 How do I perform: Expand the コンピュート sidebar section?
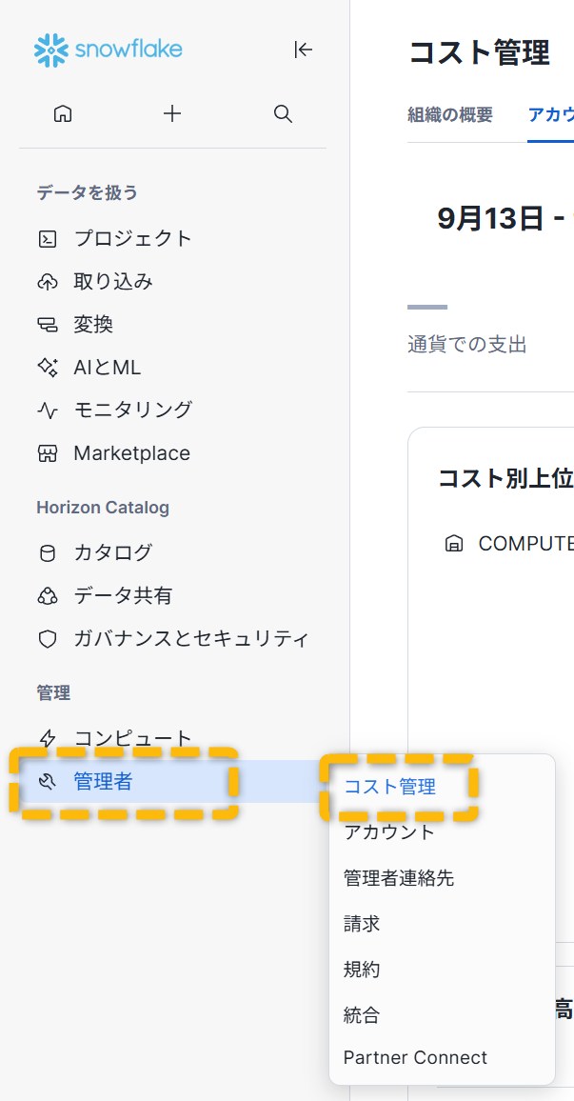click(132, 739)
